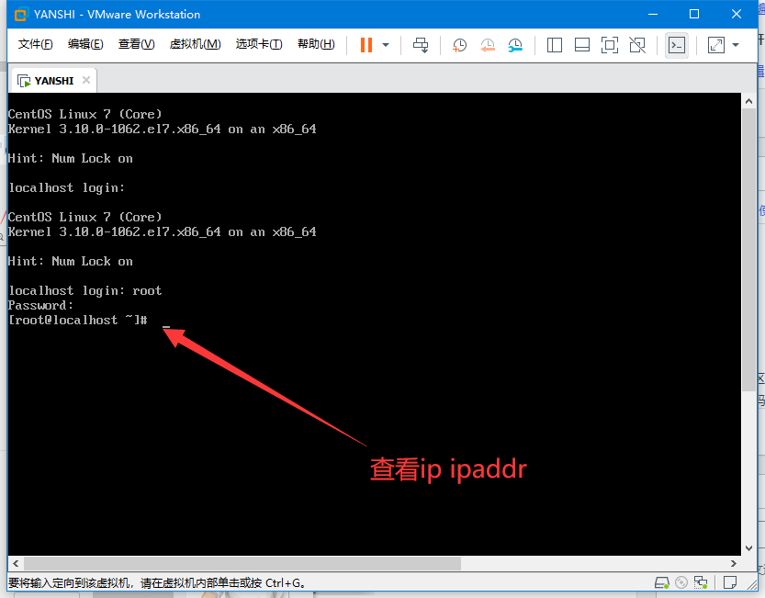This screenshot has height=598, width=765.
Task: Toggle Unity mode icon
Action: point(638,45)
